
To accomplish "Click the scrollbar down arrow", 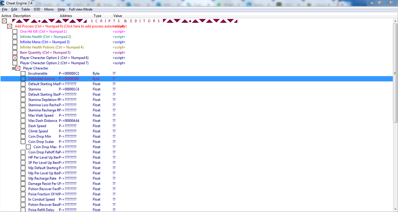I will (x=395, y=210).
